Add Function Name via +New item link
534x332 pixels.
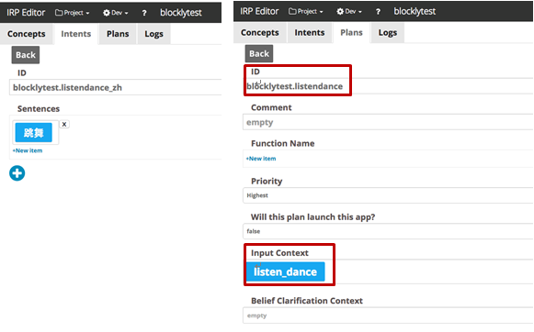coord(261,159)
